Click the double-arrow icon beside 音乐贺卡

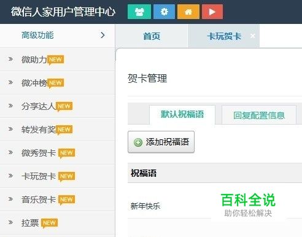[x=10, y=199]
